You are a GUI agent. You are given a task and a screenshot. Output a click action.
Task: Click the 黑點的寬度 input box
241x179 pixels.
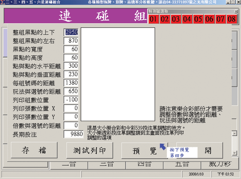click(x=71, y=49)
